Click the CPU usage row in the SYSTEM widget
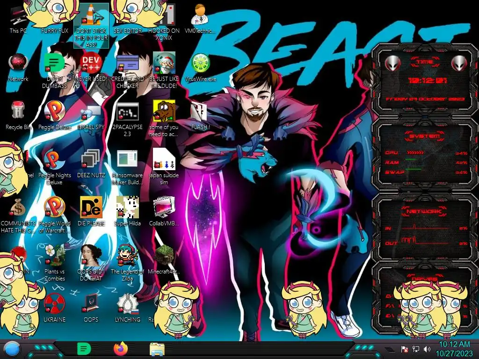The width and height of the screenshot is (479, 359). [426, 153]
